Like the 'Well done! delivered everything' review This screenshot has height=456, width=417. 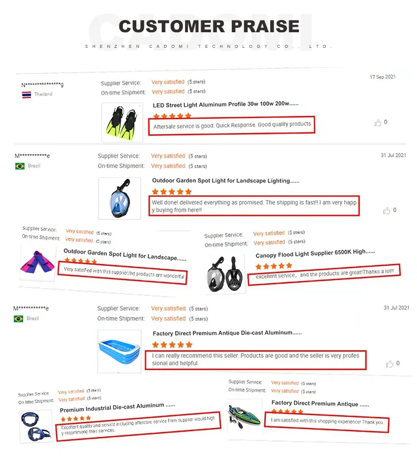click(387, 211)
